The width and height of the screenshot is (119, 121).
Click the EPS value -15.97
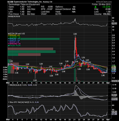pos(49,9)
